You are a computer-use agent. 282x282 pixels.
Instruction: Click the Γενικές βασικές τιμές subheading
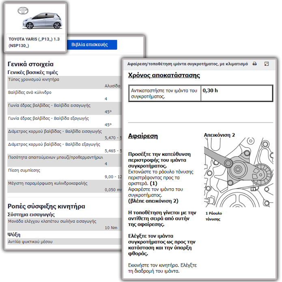point(33,72)
